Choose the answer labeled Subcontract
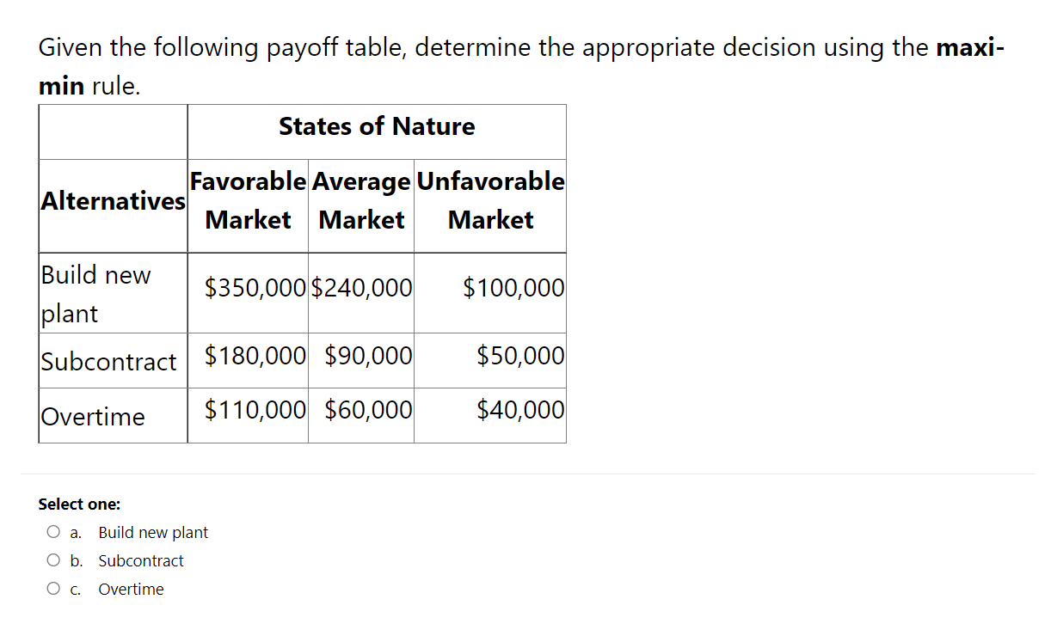1057x642 pixels. 141,560
